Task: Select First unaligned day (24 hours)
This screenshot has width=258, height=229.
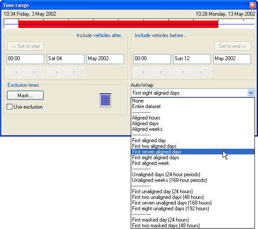Action: click(x=193, y=191)
